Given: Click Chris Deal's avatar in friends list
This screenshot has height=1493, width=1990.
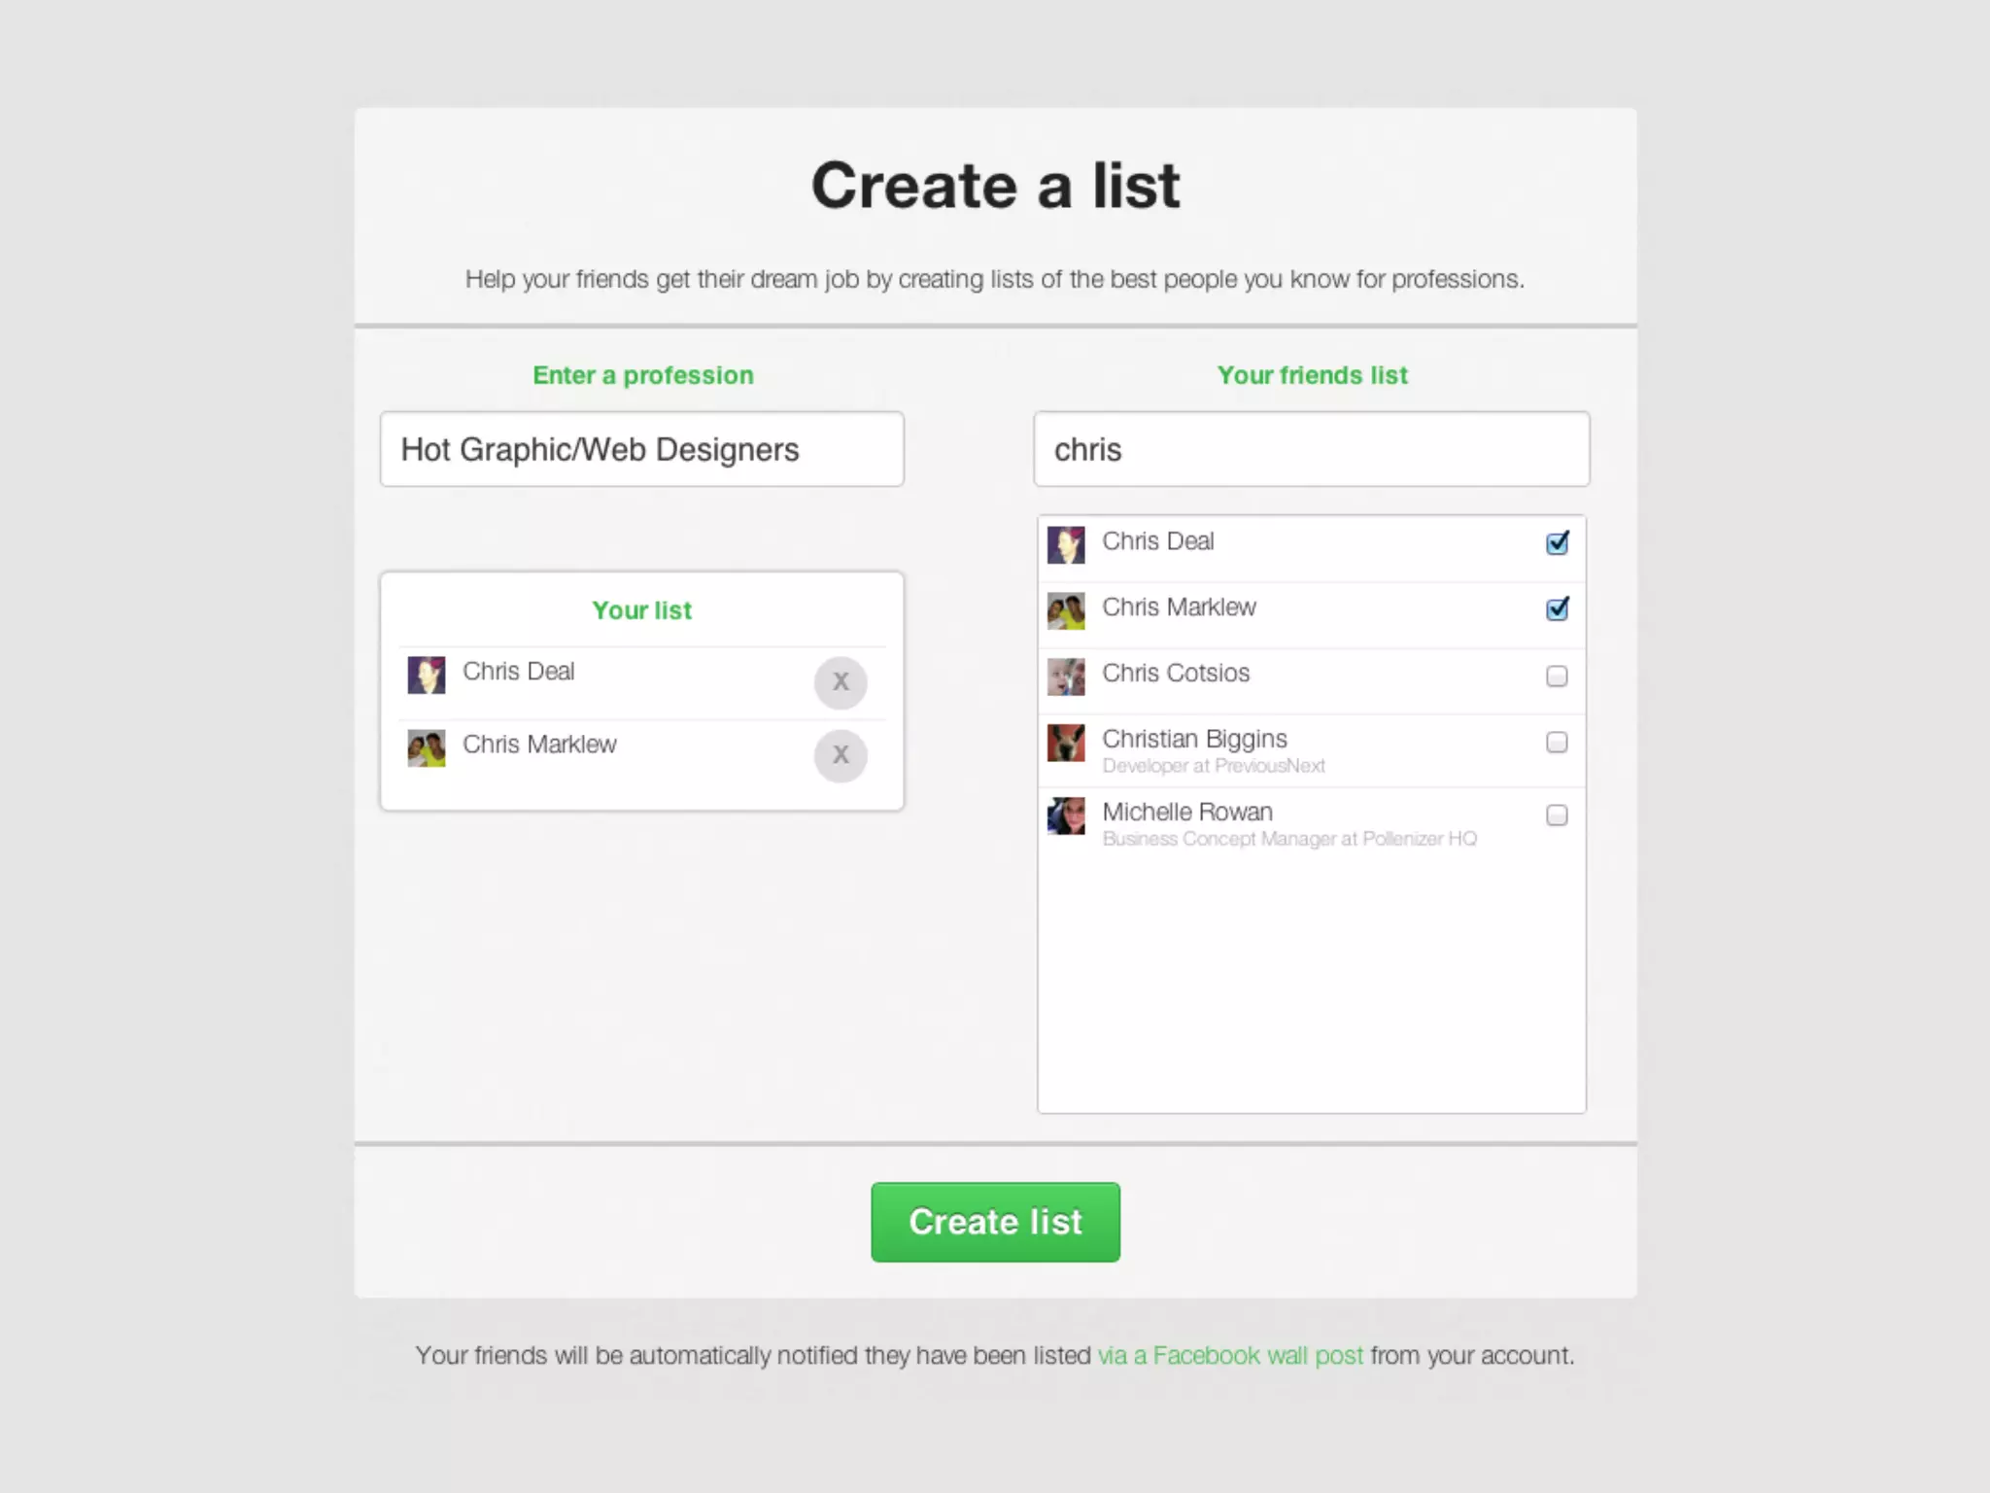Looking at the screenshot, I should point(1066,545).
